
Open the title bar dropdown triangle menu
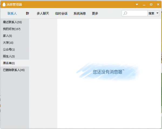click(x=137, y=4)
